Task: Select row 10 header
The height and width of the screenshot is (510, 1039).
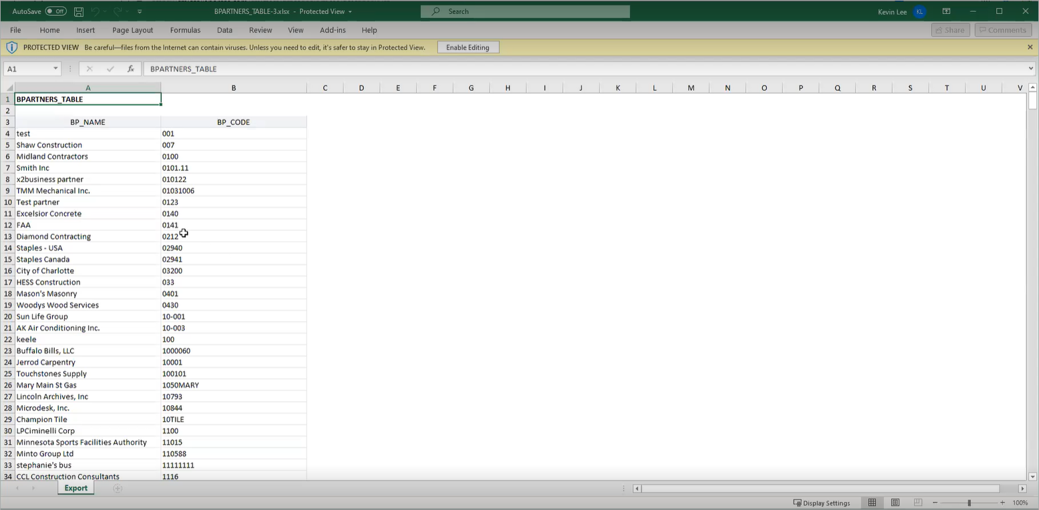Action: (x=8, y=202)
